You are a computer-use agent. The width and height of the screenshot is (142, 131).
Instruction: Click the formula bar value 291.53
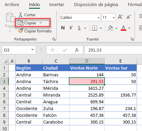pyautogui.click(x=95, y=50)
